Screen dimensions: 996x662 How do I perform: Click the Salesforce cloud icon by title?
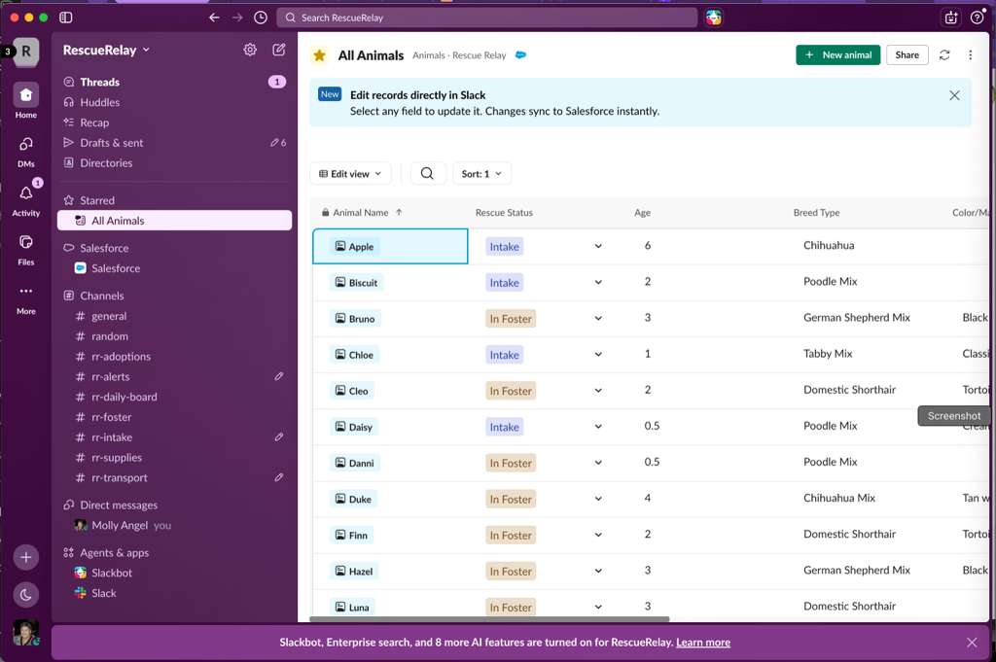coord(521,55)
